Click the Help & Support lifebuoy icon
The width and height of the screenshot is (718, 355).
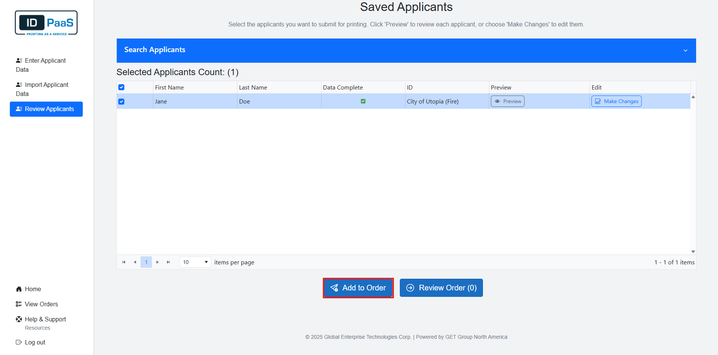(19, 319)
